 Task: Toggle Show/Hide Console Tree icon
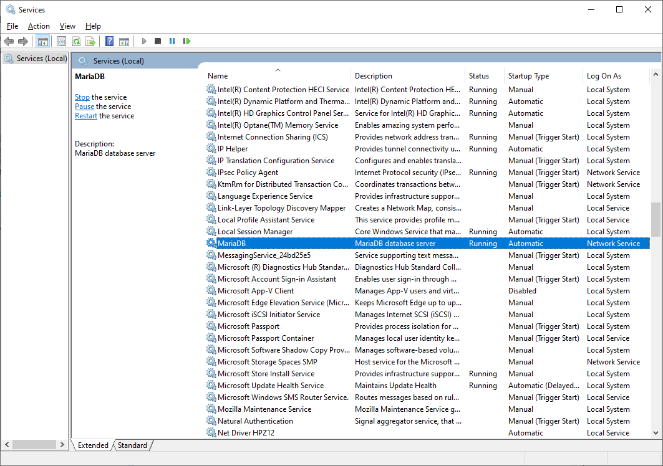43,41
